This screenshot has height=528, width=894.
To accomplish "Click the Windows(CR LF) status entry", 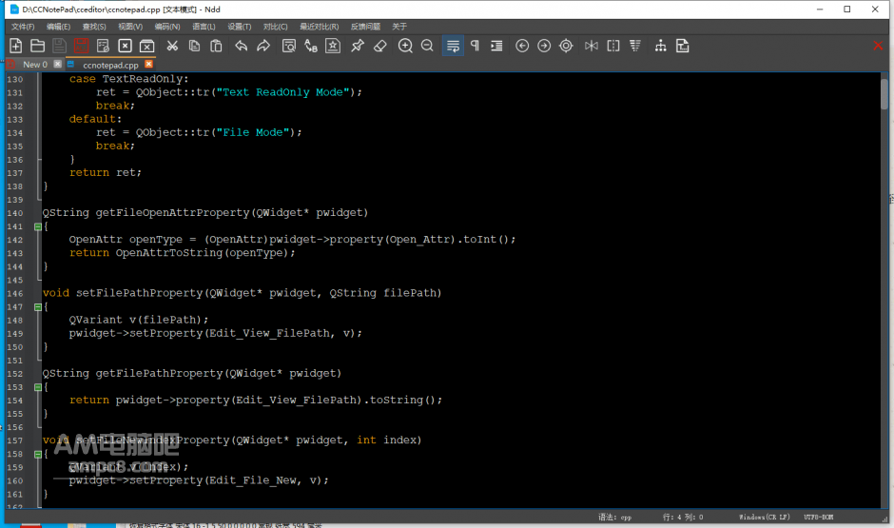I will tap(764, 518).
